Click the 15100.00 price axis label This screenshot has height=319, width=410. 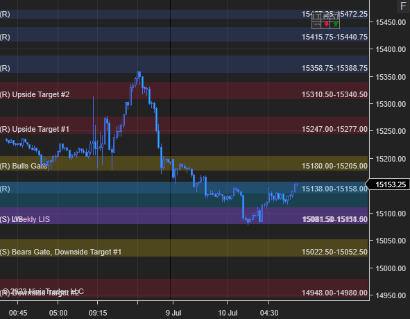coord(391,214)
